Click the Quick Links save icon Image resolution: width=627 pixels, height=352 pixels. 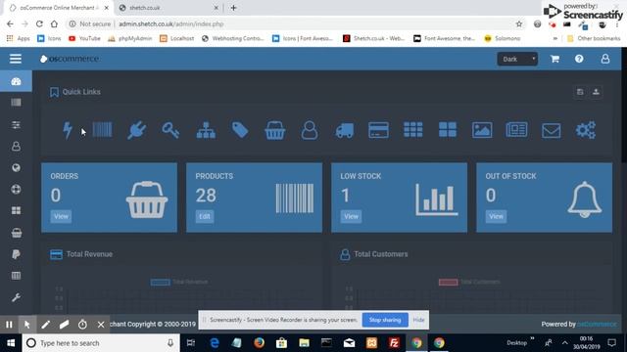pyautogui.click(x=580, y=92)
